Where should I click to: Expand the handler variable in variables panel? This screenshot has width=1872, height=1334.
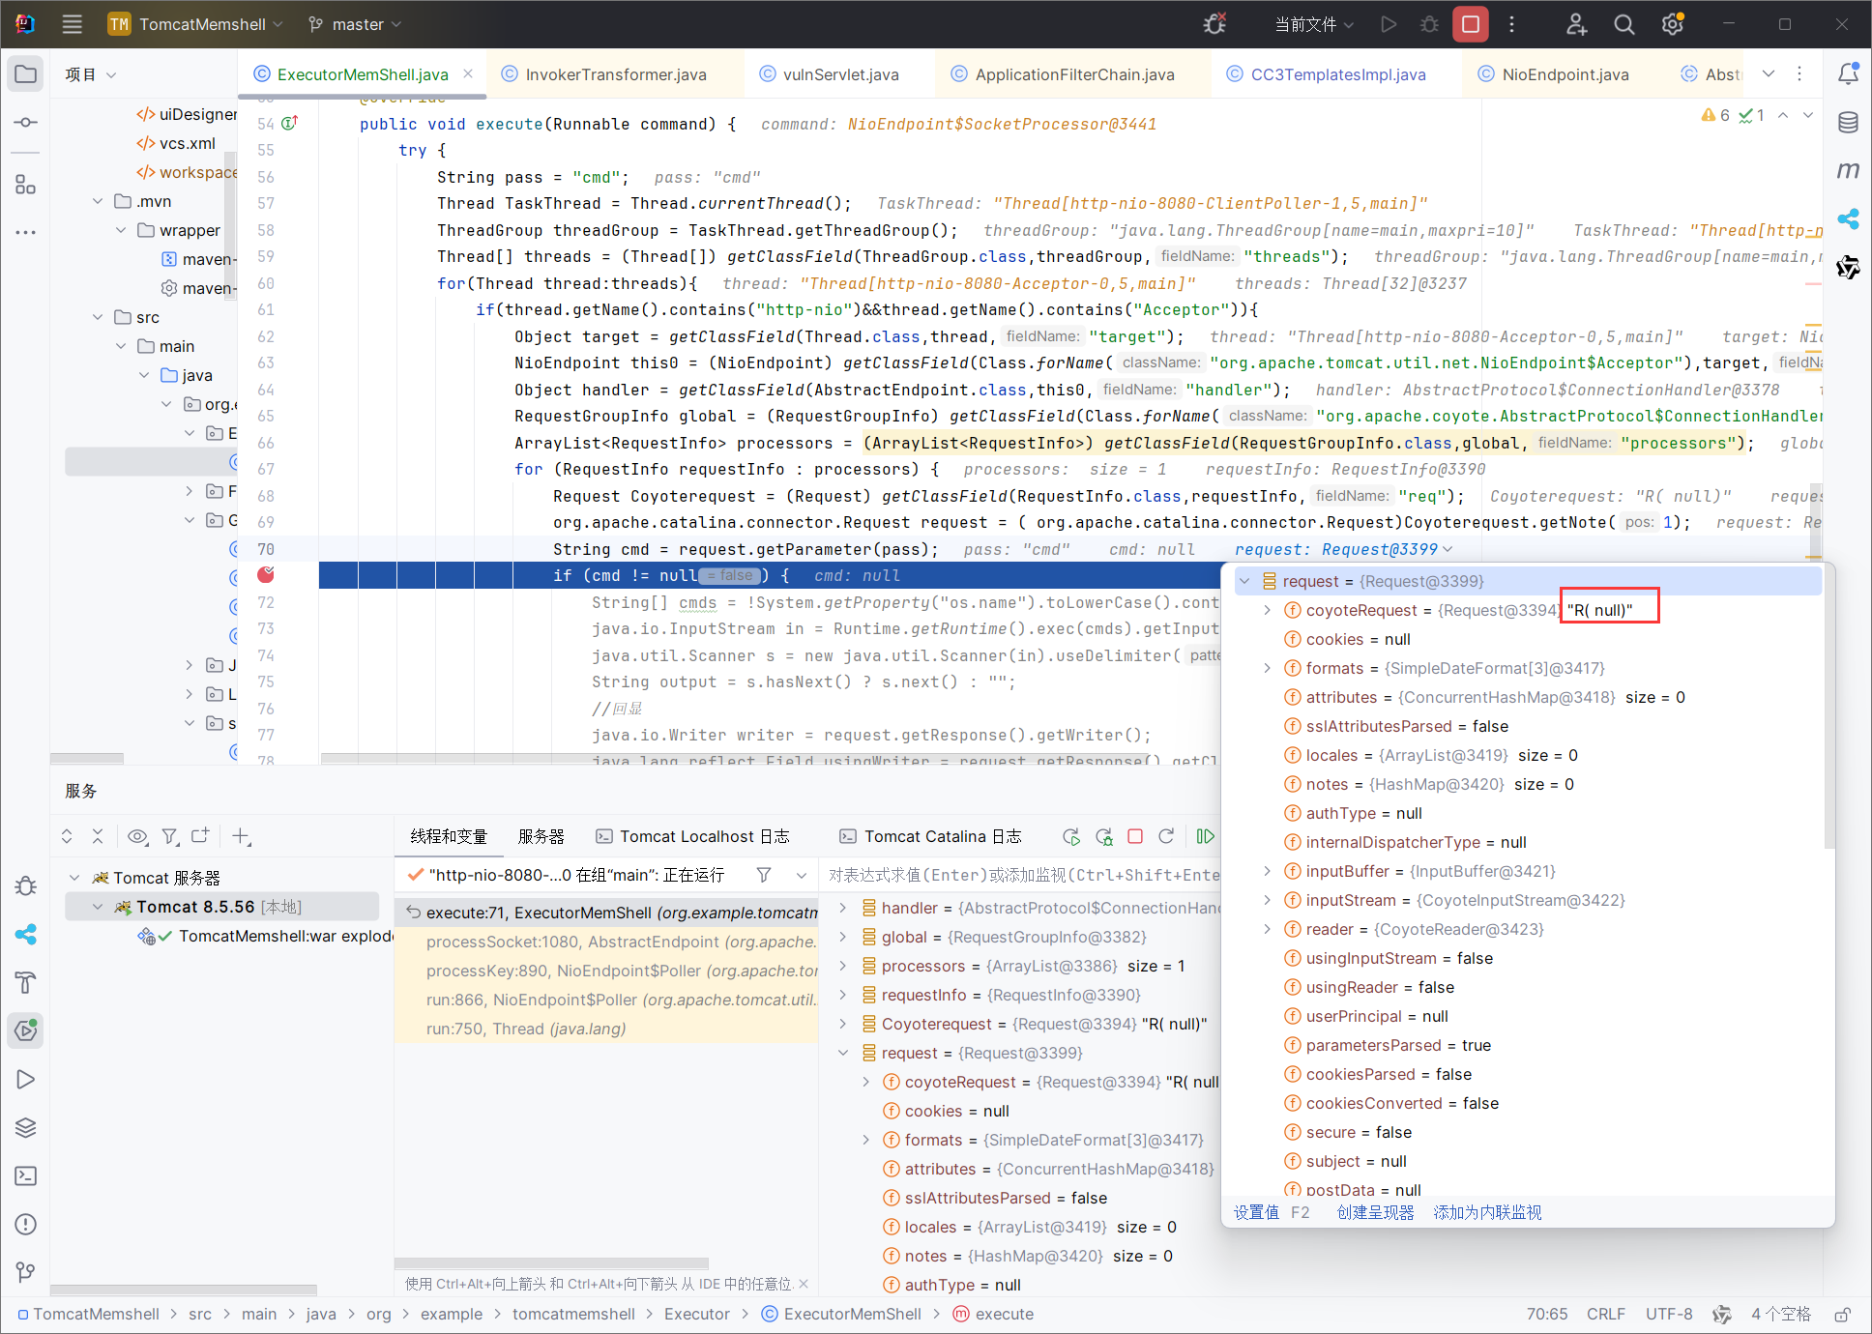[x=843, y=908]
